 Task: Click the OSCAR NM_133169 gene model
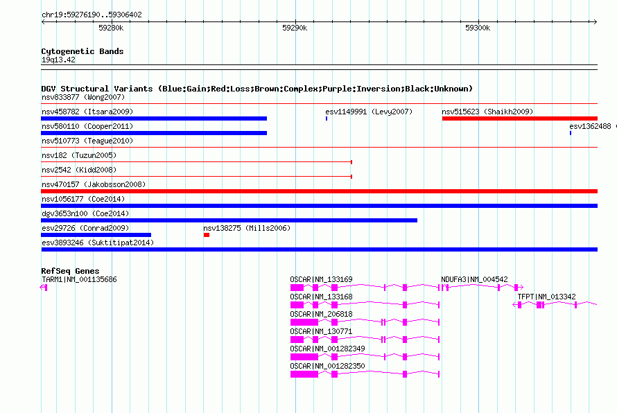365,288
